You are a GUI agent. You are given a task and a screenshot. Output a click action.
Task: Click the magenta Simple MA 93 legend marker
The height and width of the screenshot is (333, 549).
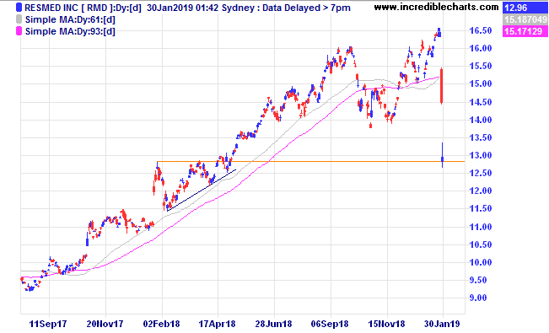click(x=19, y=31)
